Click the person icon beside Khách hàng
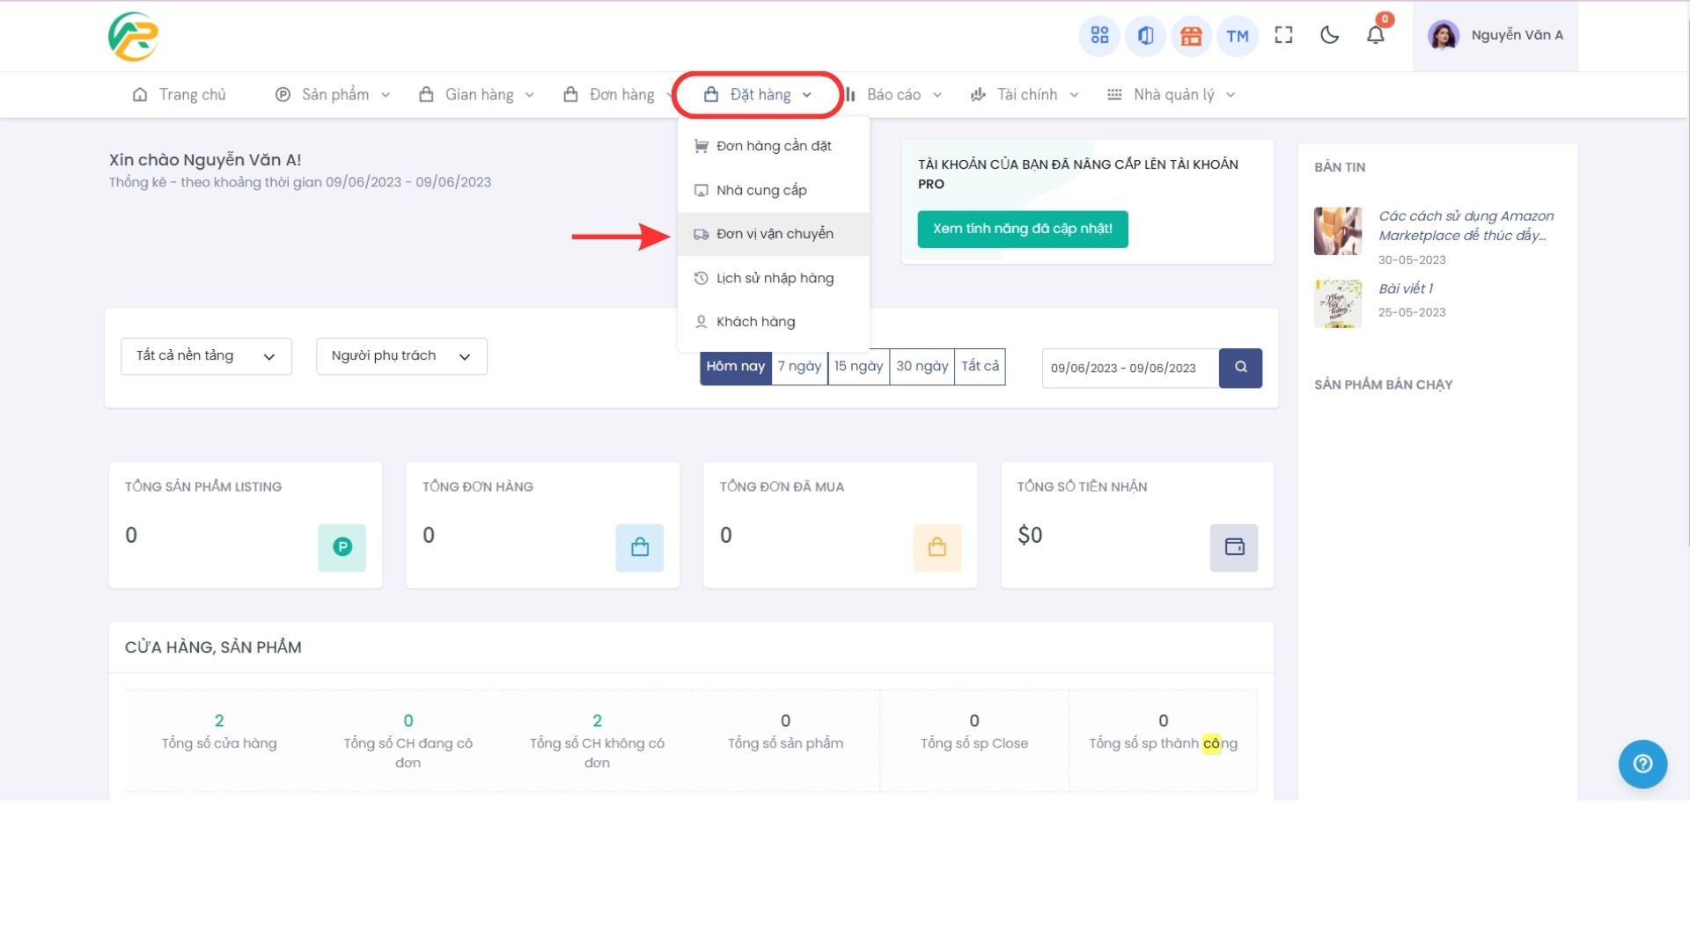 (702, 322)
